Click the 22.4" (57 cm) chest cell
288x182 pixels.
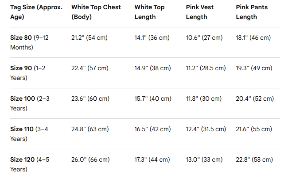tap(90, 68)
